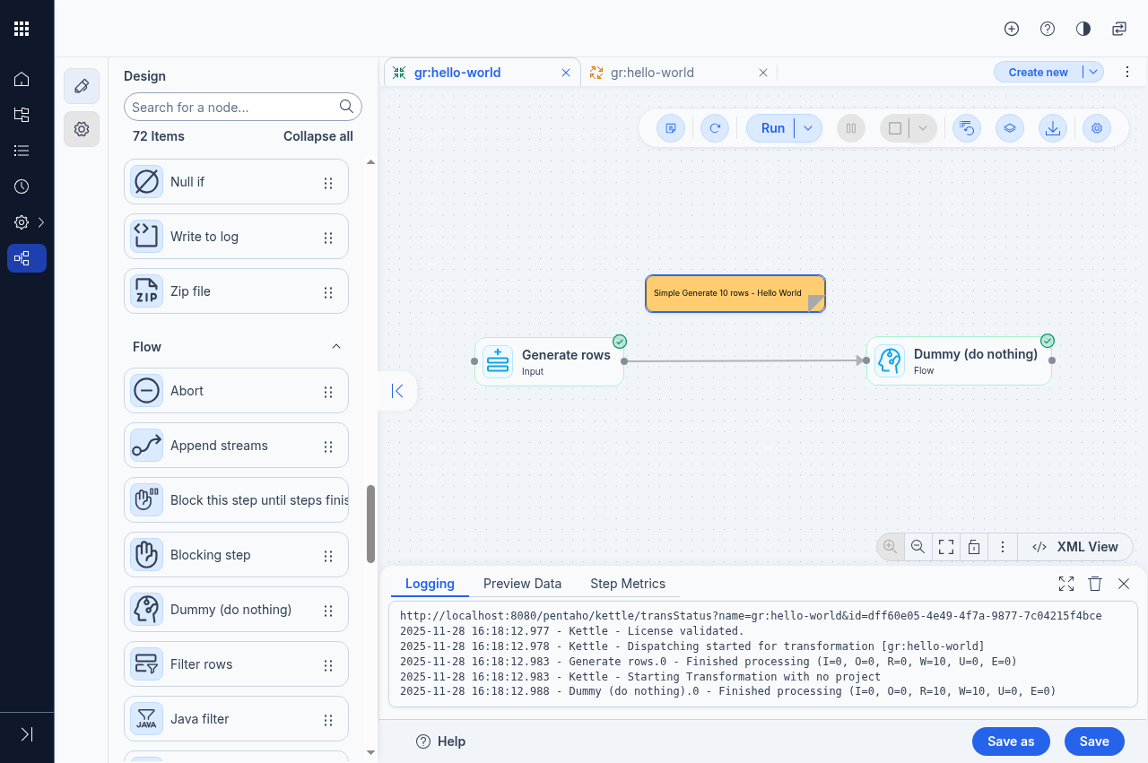Switch to the Step Metrics tab

pyautogui.click(x=628, y=584)
